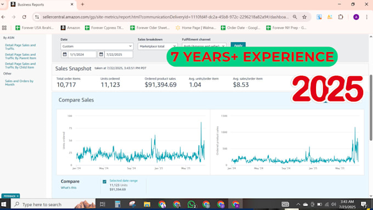Open Detail Page Sales and Traffic By Child Item
Image resolution: width=373 pixels, height=210 pixels.
click(20, 65)
